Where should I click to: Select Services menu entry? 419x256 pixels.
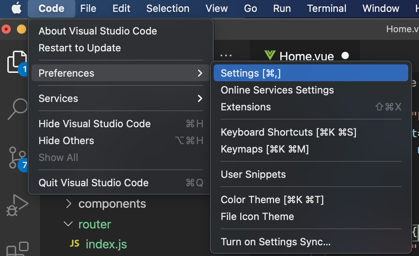(121, 98)
